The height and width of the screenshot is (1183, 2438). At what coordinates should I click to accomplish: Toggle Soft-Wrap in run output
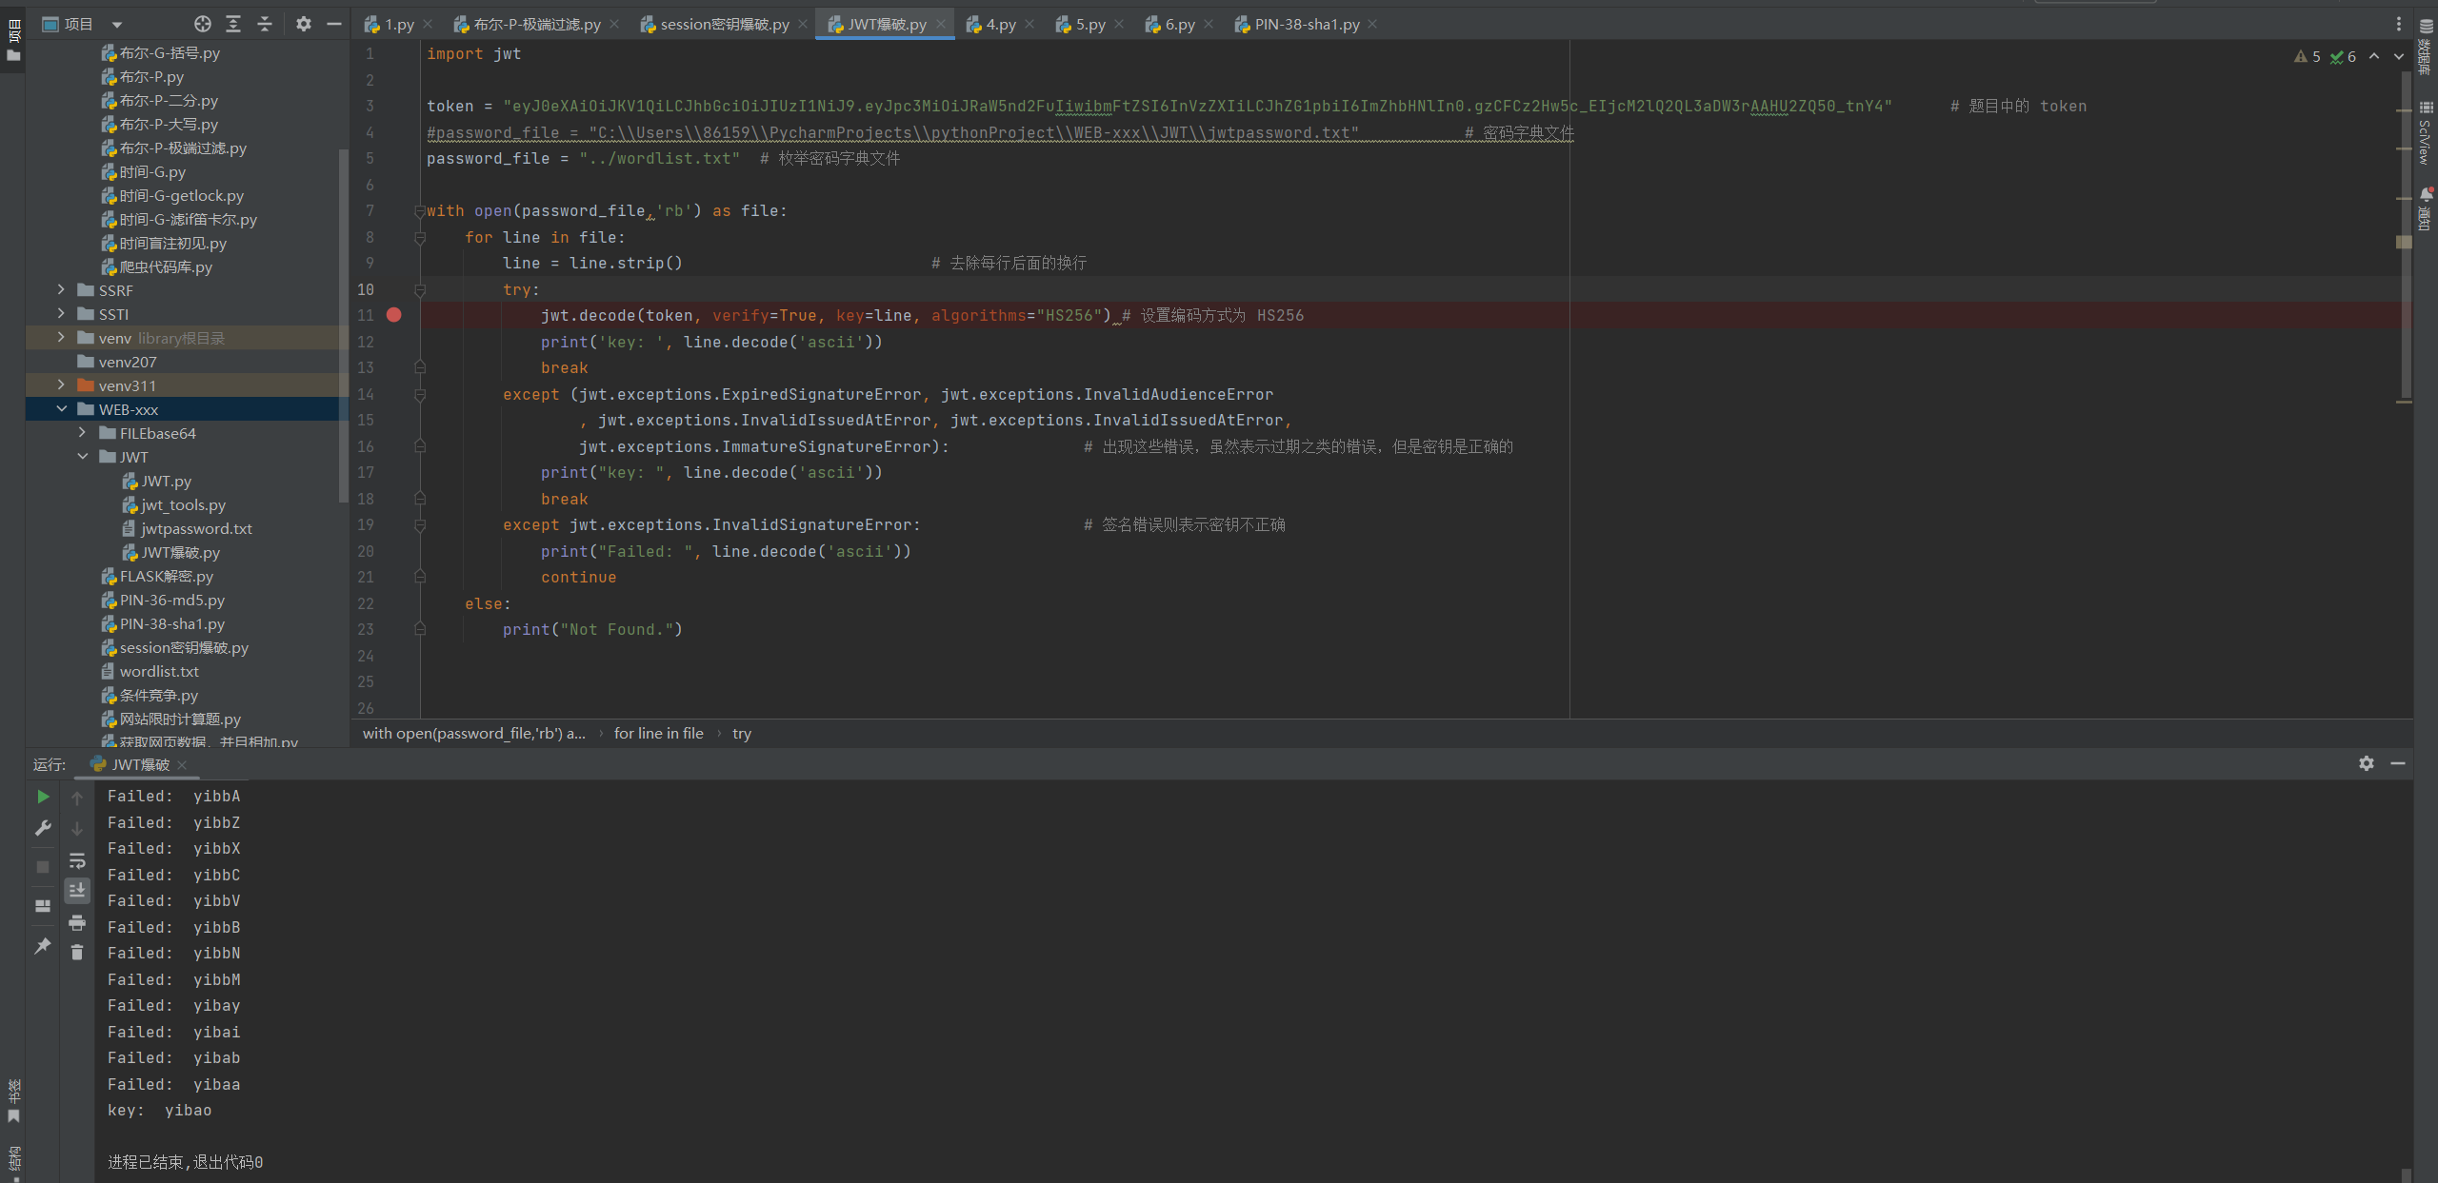point(77,860)
